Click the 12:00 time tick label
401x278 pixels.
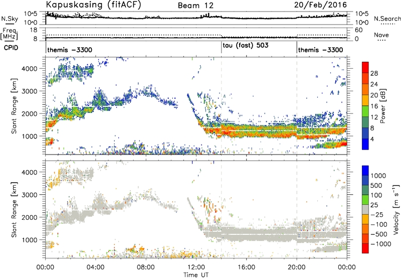[x=196, y=267]
